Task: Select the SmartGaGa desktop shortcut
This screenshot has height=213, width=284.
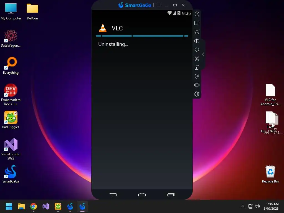Action: tap(11, 174)
